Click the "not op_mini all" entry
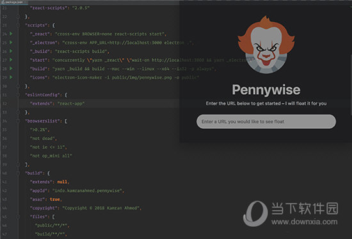Screen dimensions: 352x239 [x=51, y=156]
